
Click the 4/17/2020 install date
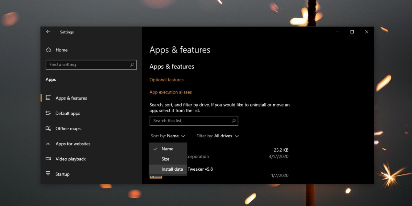point(278,157)
